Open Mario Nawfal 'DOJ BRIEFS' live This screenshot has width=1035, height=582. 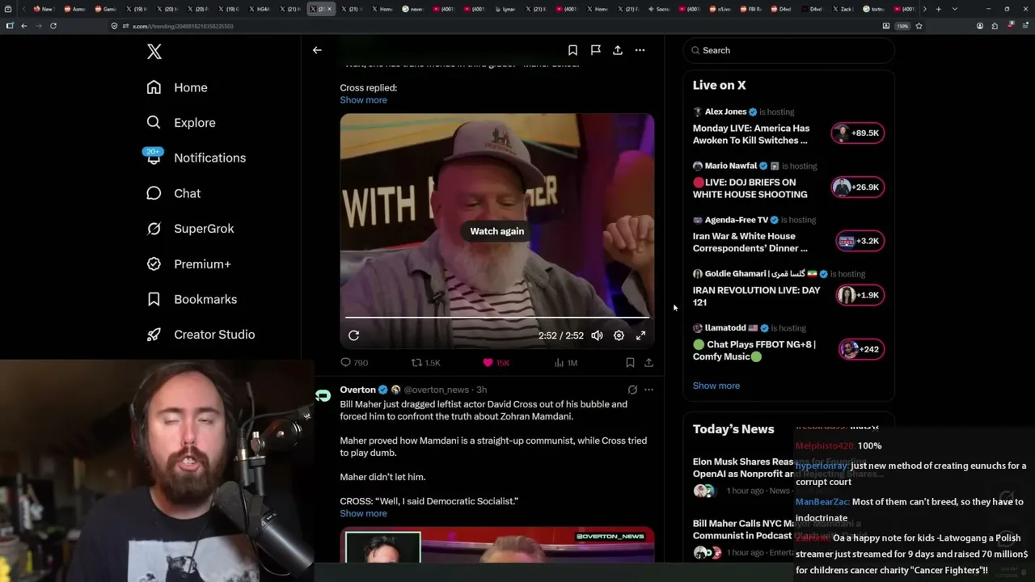click(750, 188)
